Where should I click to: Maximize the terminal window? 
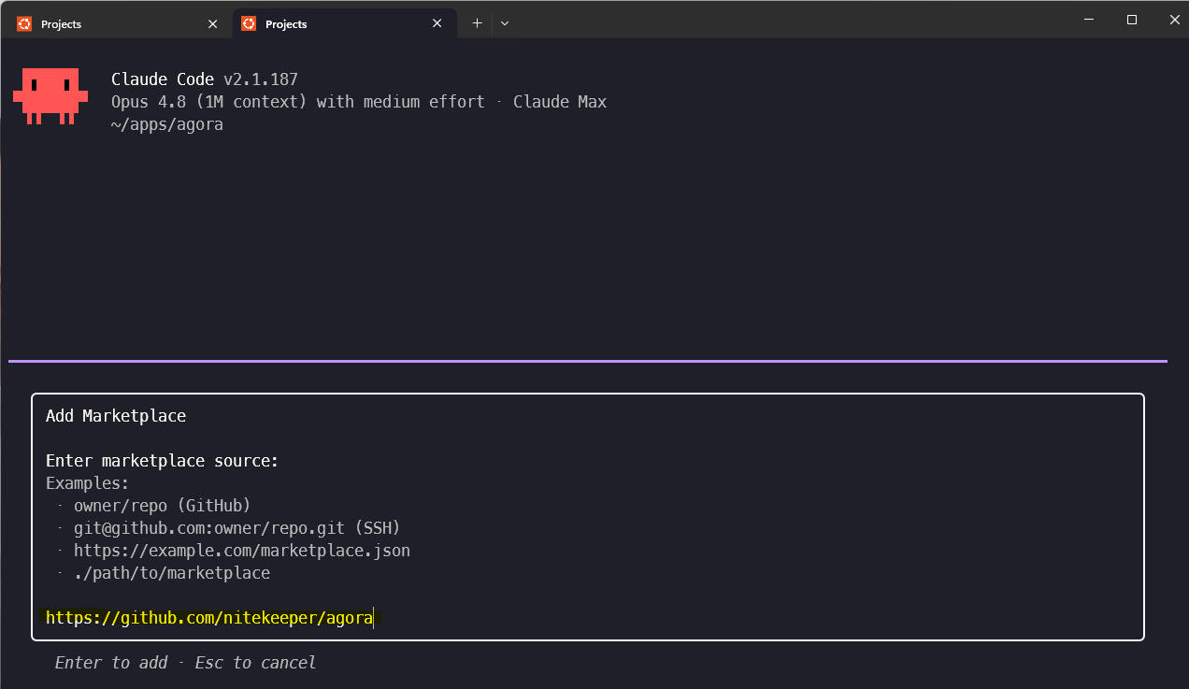(1132, 20)
